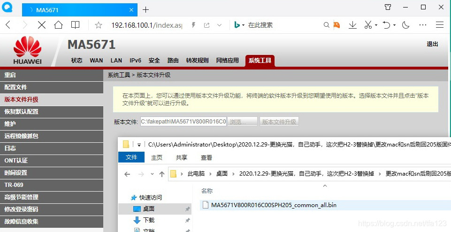451x232 pixels.
Task: Click the address bar URL field
Action: (147, 25)
